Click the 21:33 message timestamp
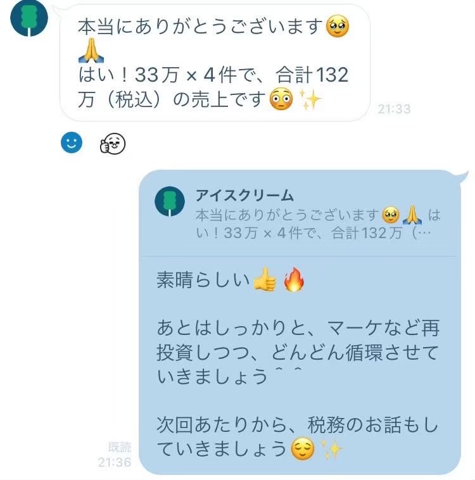This screenshot has width=475, height=480. coord(394,109)
